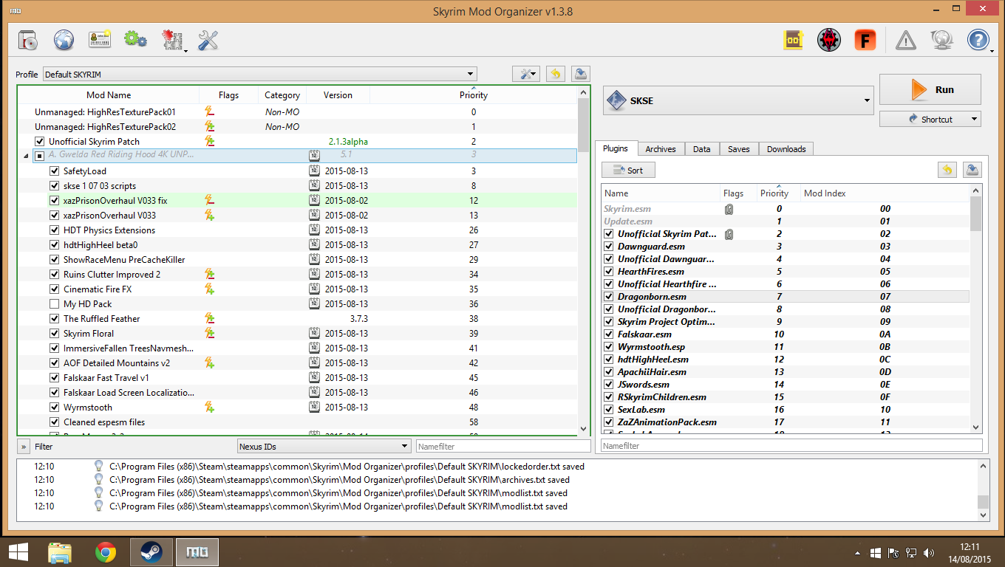1005x567 pixels.
Task: Switch to the Archives tab
Action: pos(660,149)
